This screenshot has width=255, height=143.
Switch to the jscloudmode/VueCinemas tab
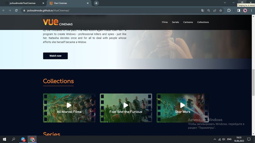pyautogui.click(x=22, y=3)
